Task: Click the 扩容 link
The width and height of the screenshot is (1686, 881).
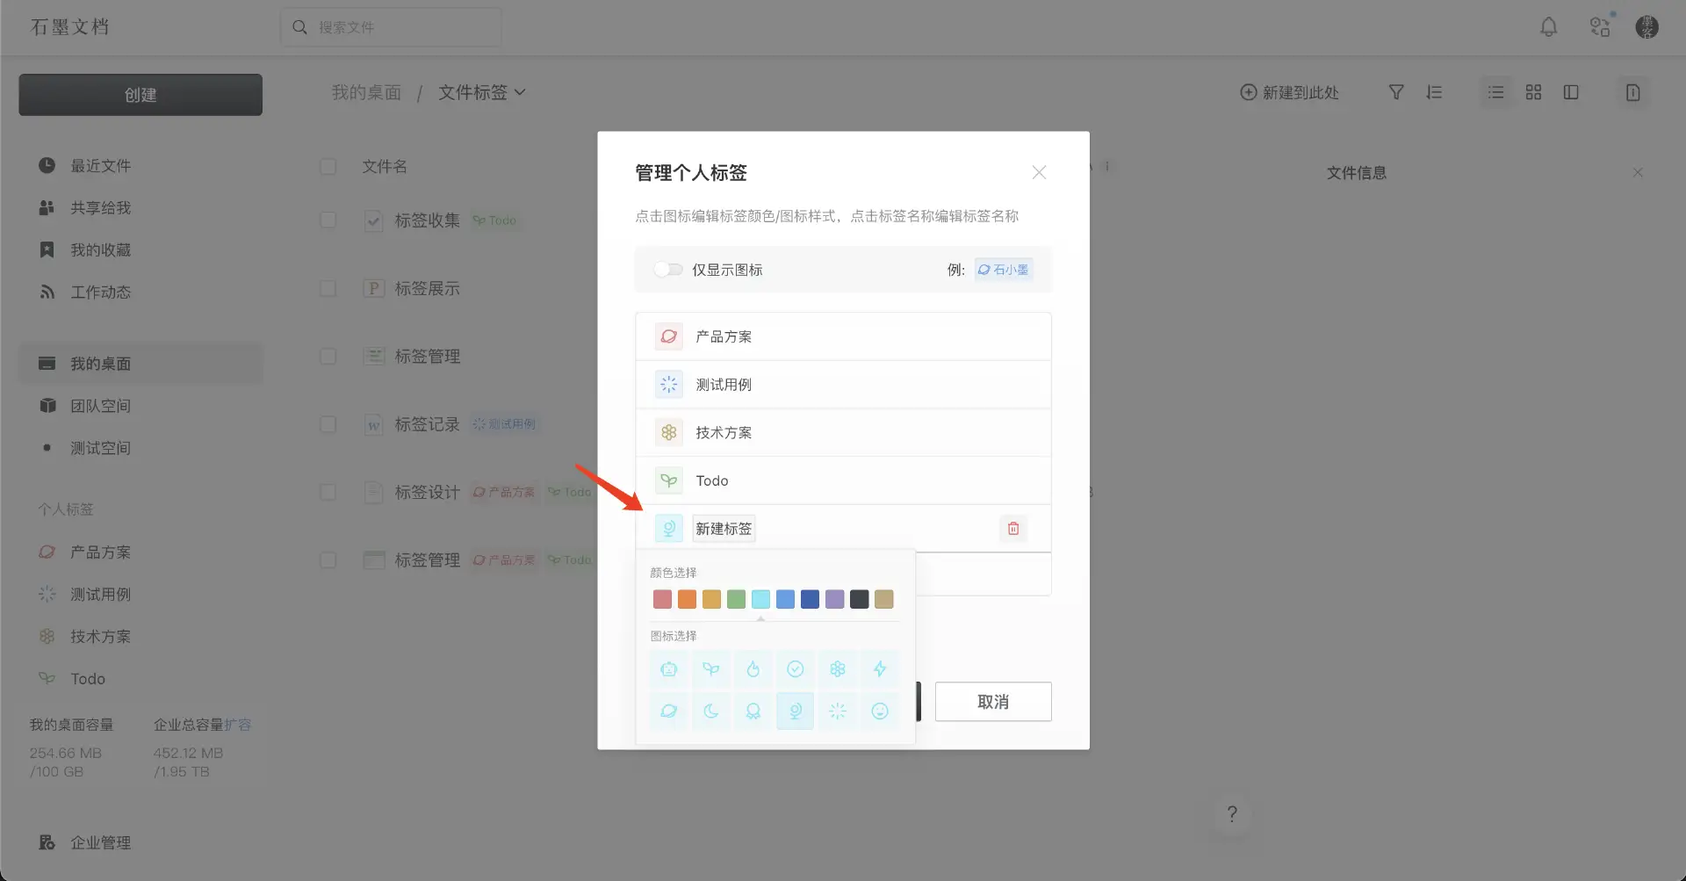Action: (x=238, y=725)
